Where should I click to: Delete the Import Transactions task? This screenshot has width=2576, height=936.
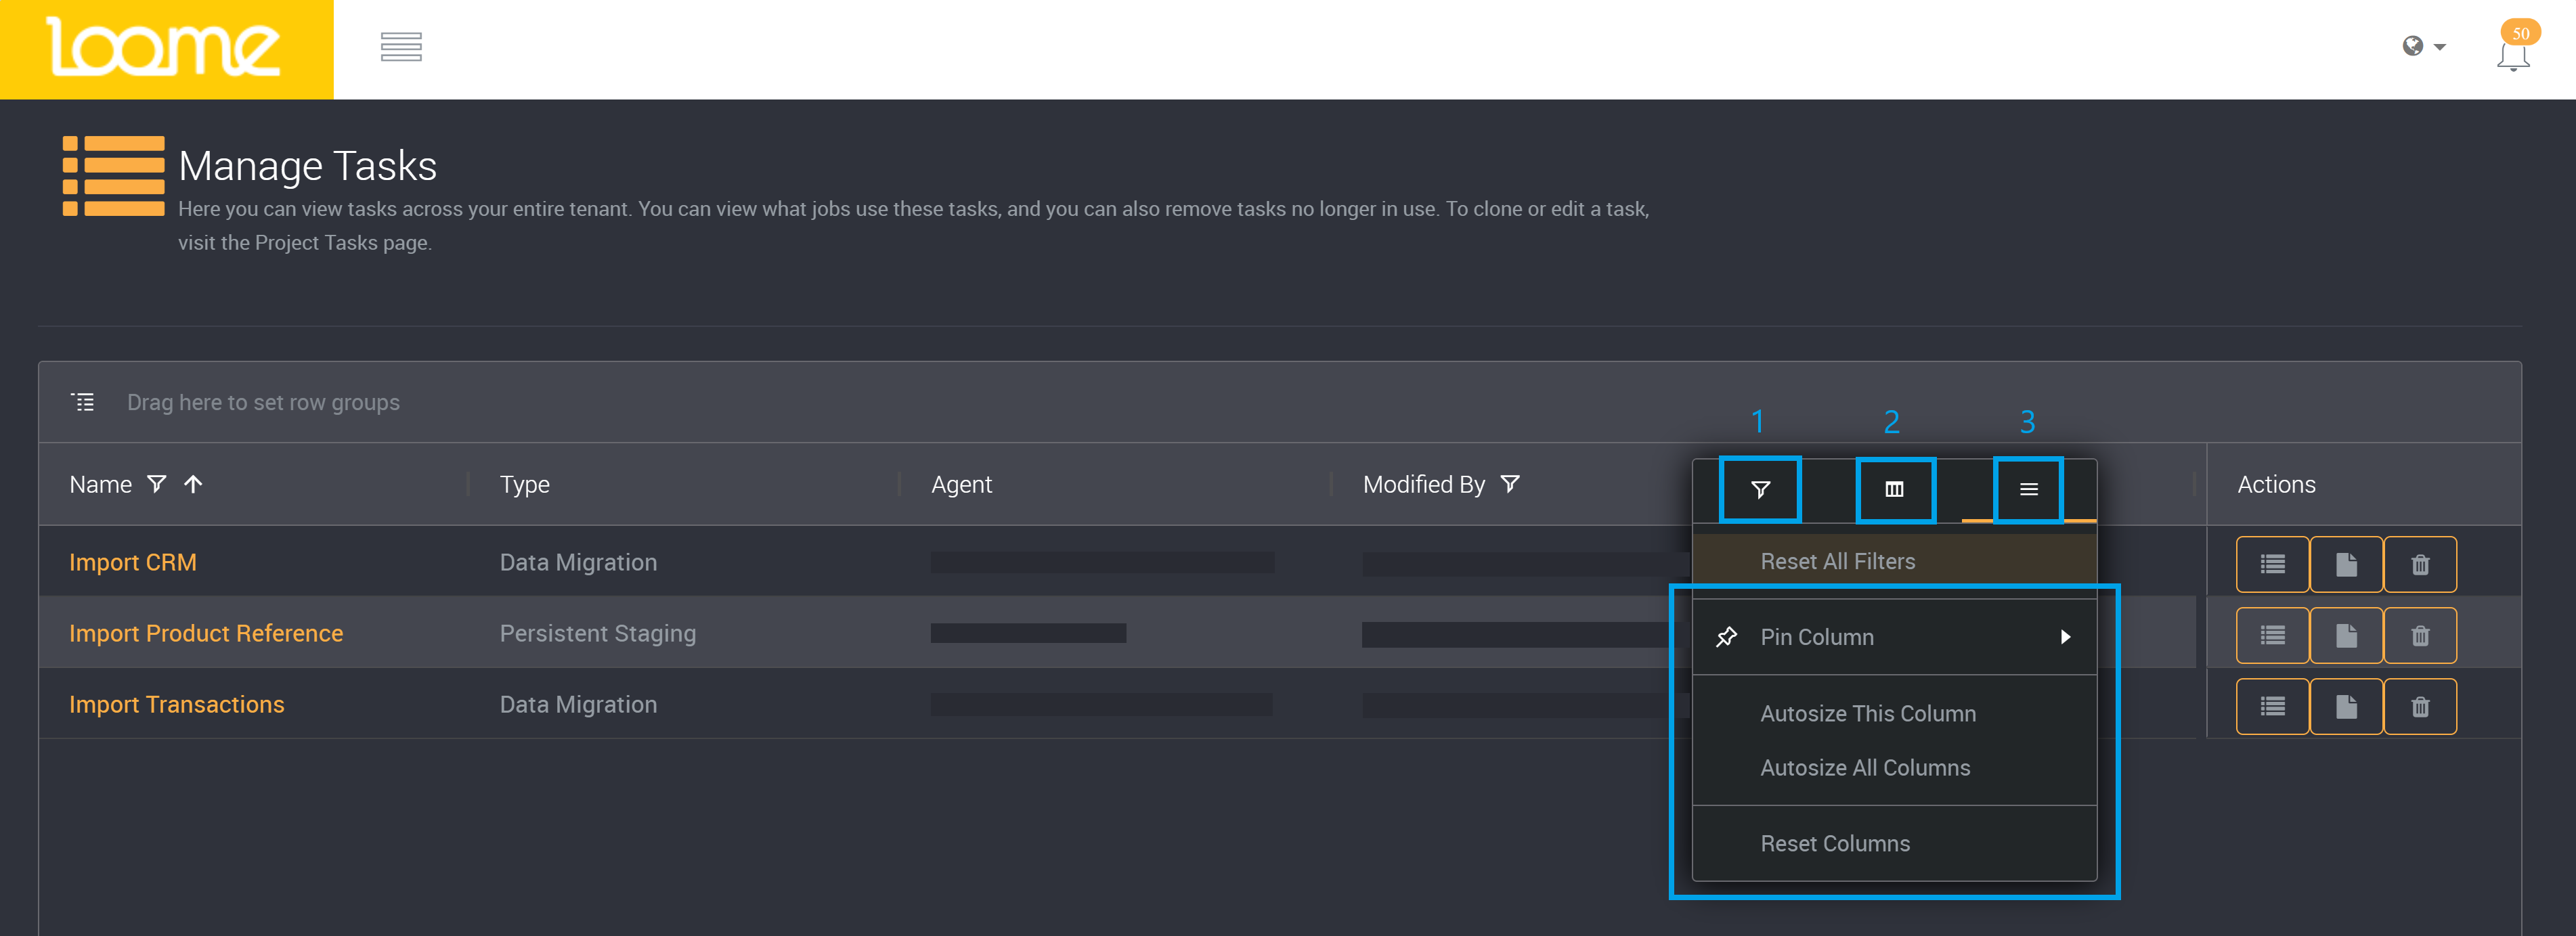(x=2420, y=707)
